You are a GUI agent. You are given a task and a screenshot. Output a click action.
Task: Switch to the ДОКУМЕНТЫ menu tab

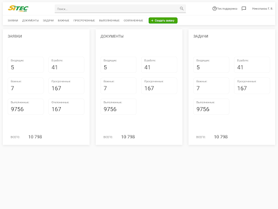[x=30, y=21]
